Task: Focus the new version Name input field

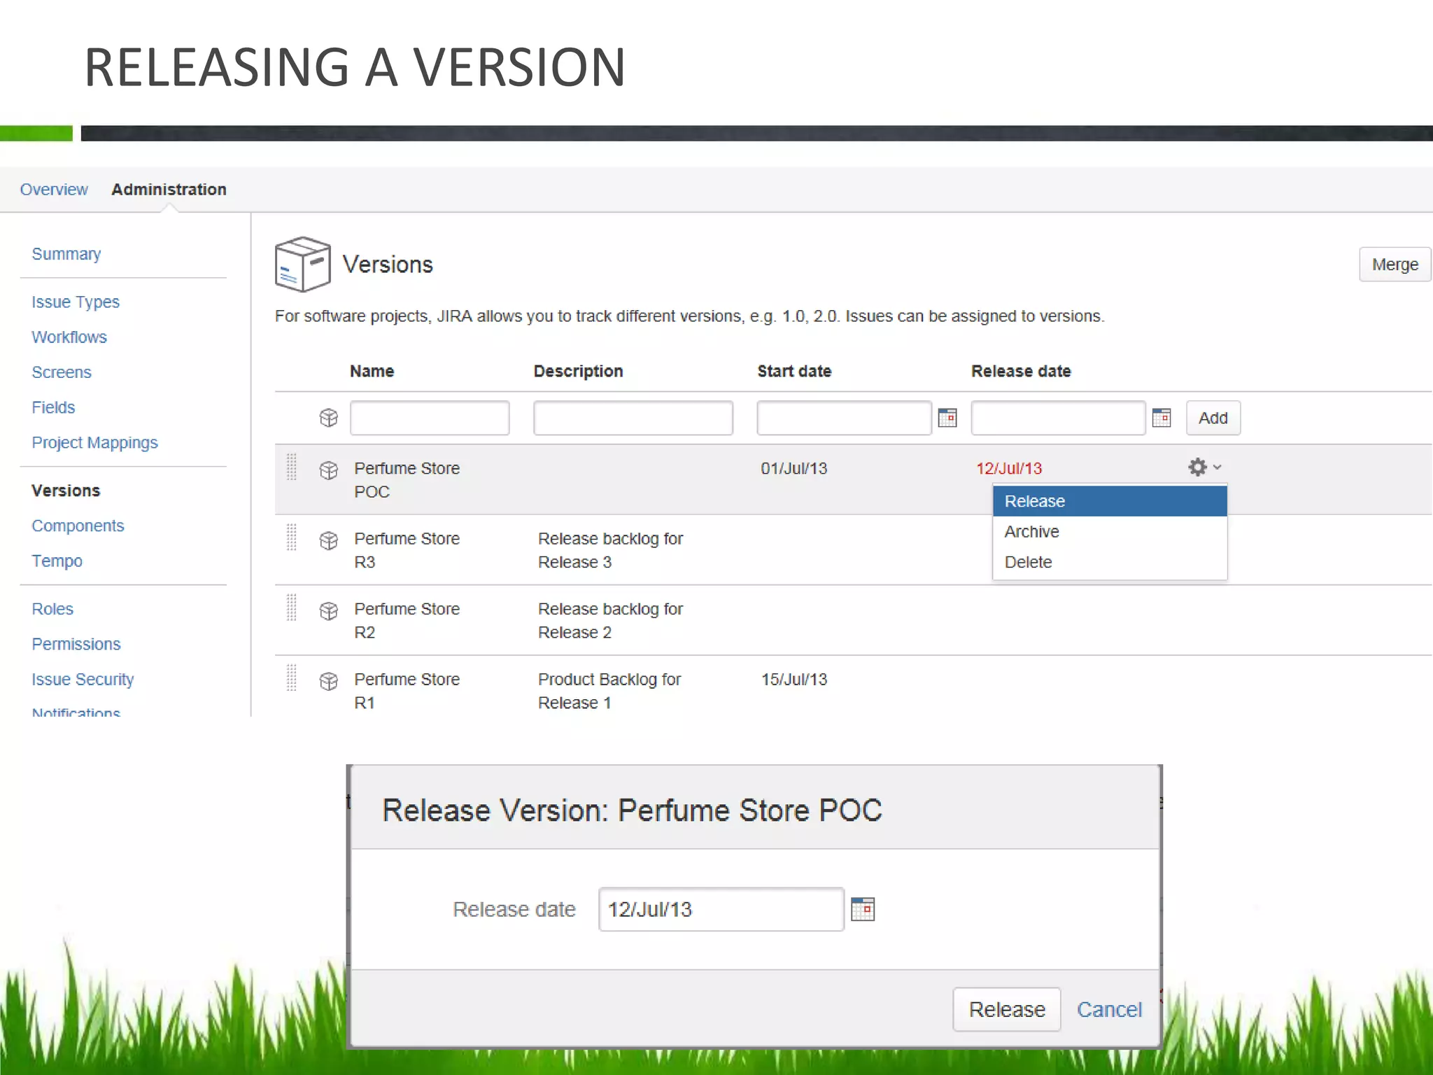Action: [430, 418]
